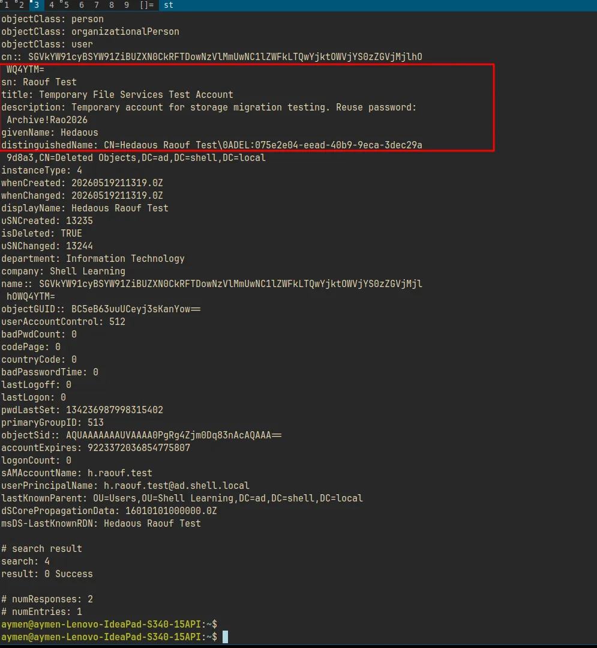Image resolution: width=597 pixels, height=648 pixels.
Task: Click the 'isDeleted: TRUE' line
Action: 41,234
